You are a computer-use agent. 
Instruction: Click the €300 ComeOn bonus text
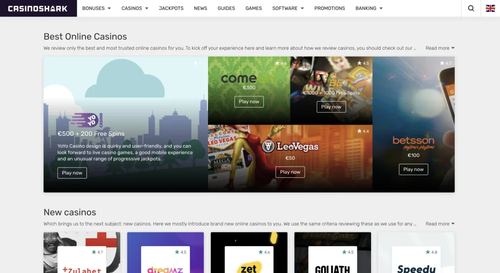(249, 88)
